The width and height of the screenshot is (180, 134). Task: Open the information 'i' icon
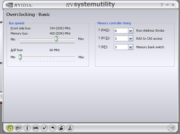[x=27, y=128]
